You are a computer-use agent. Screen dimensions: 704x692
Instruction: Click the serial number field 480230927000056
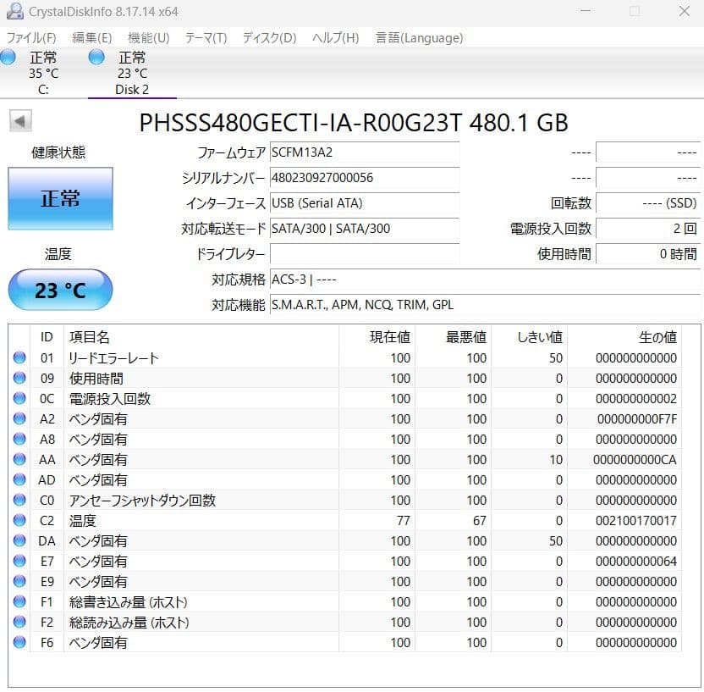coord(364,178)
